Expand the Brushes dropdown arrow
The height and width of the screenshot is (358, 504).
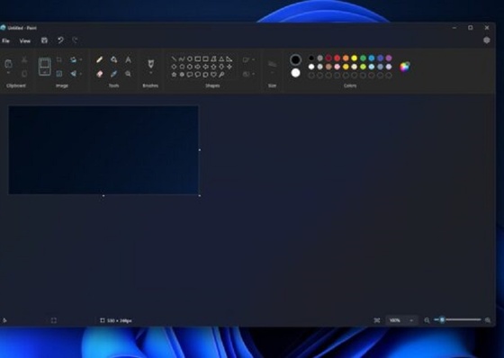pos(150,73)
